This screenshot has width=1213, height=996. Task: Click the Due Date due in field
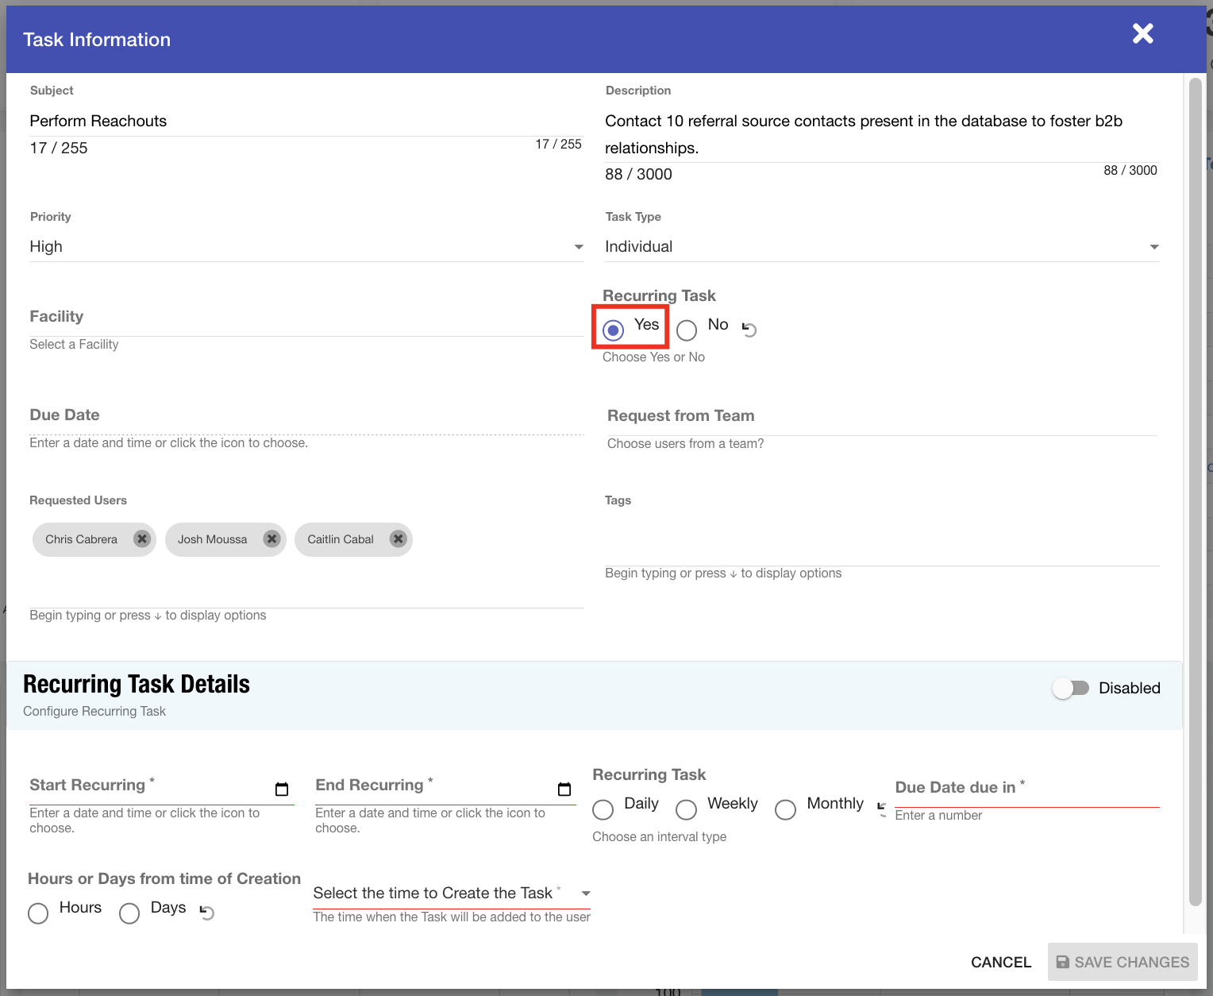[1027, 788]
